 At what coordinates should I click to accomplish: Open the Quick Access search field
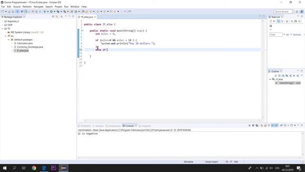283,11
